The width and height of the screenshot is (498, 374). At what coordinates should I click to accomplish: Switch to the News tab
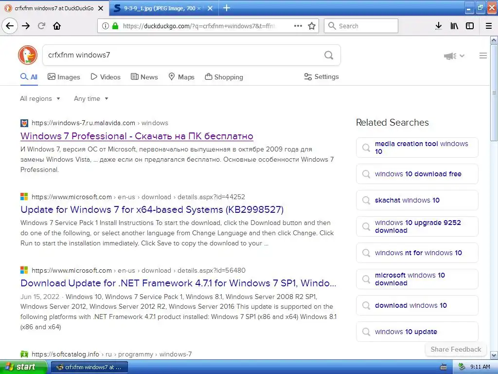point(144,77)
